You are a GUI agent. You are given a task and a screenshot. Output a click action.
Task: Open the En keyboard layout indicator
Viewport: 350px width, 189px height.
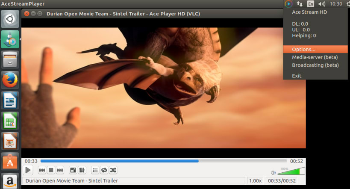coord(311,4)
